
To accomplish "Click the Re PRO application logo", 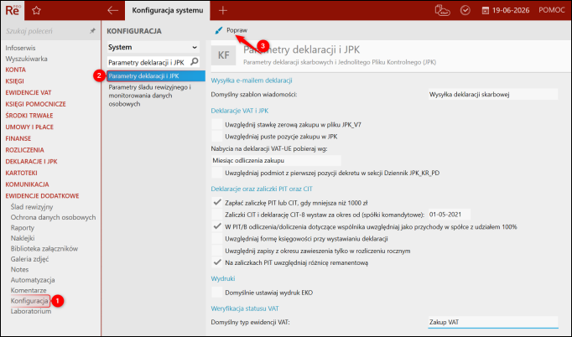I will pyautogui.click(x=12, y=10).
